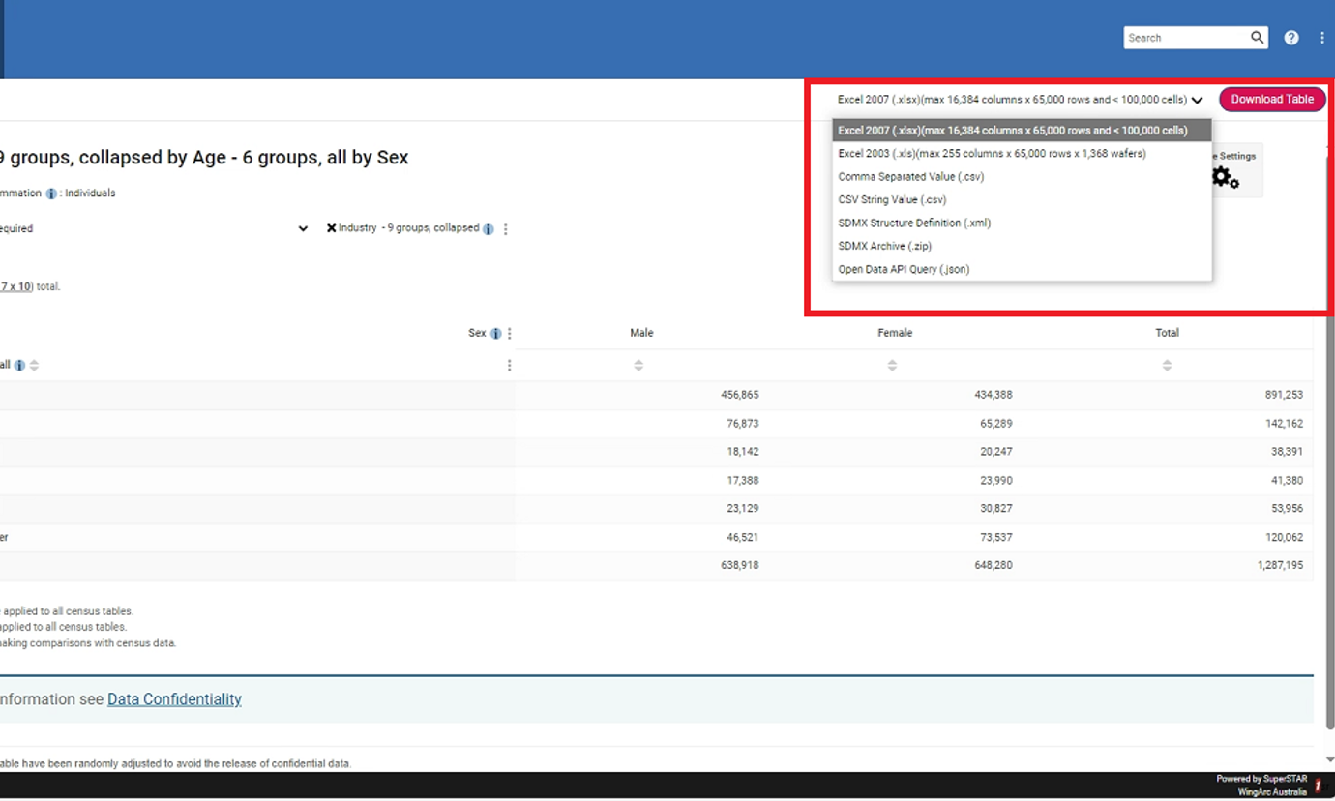Click the Sex info icon
The width and height of the screenshot is (1335, 801).
click(x=495, y=334)
